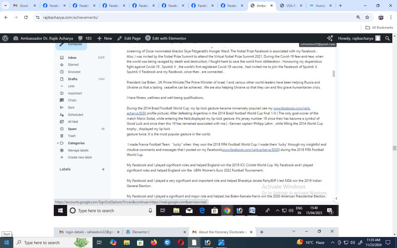Viewport: 397px width, 248px height.
Task: Launch Firefox from the taskbar
Action: (x=154, y=242)
